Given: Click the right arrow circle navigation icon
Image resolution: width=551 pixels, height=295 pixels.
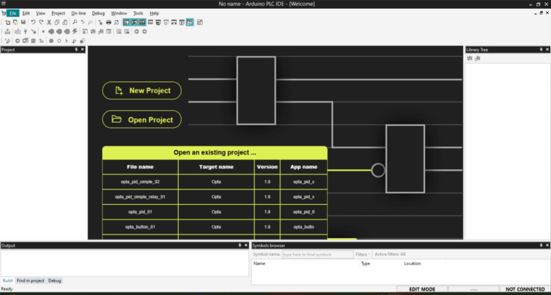Looking at the screenshot, I should [144, 32].
